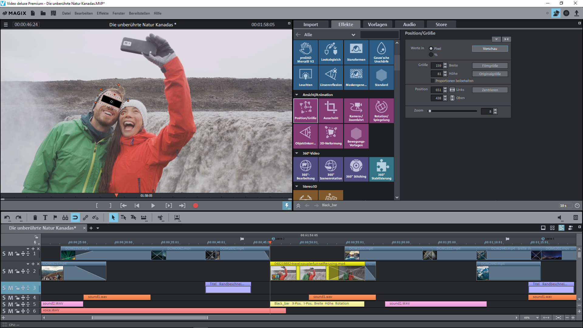Image resolution: width=583 pixels, height=328 pixels.
Task: Open the Bearbeiten menu
Action: click(84, 13)
